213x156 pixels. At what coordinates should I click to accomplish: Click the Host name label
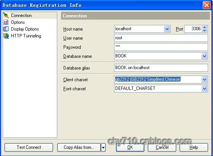click(73, 29)
